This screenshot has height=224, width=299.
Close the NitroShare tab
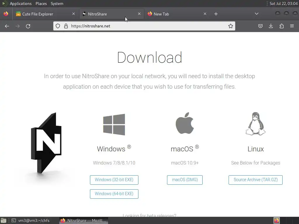[x=139, y=14]
